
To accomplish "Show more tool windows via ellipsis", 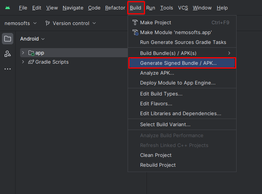I will pos(8,69).
